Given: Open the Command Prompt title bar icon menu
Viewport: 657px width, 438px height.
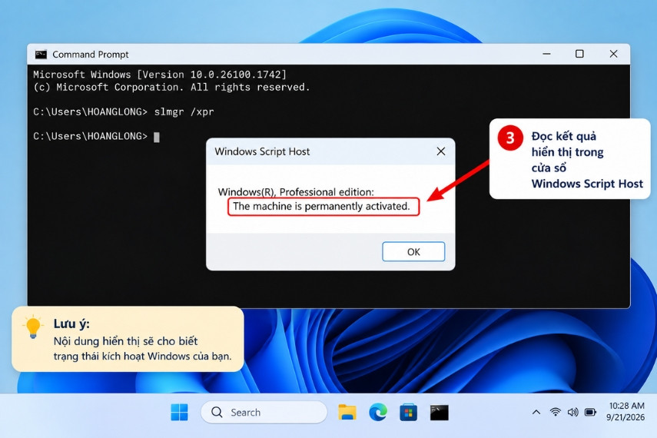Looking at the screenshot, I should point(41,54).
